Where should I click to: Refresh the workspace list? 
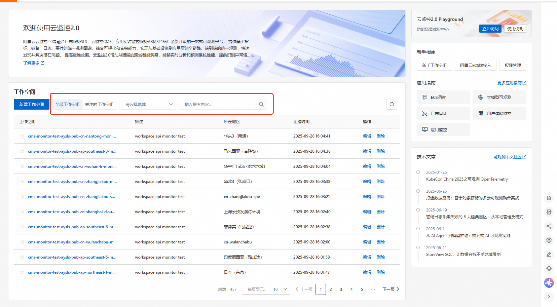pyautogui.click(x=392, y=104)
